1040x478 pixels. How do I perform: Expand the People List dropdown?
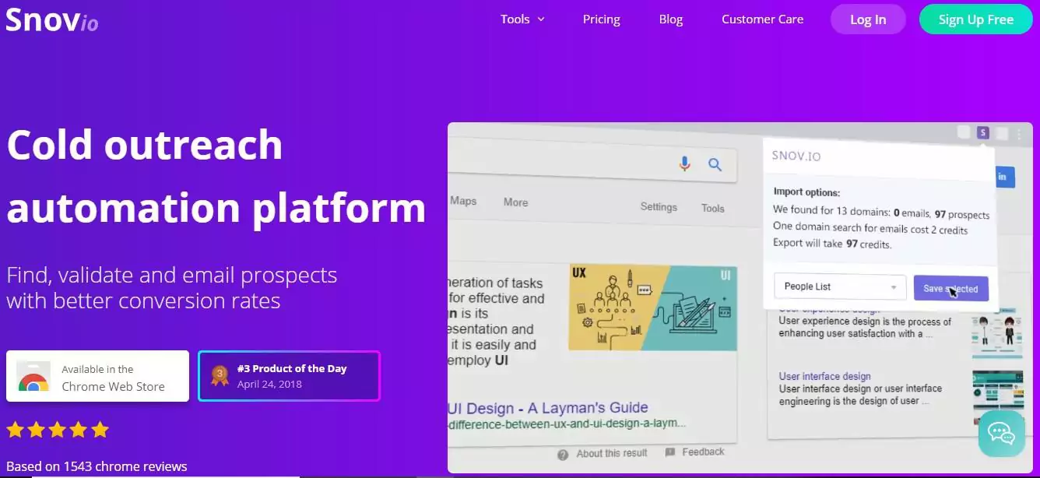840,286
